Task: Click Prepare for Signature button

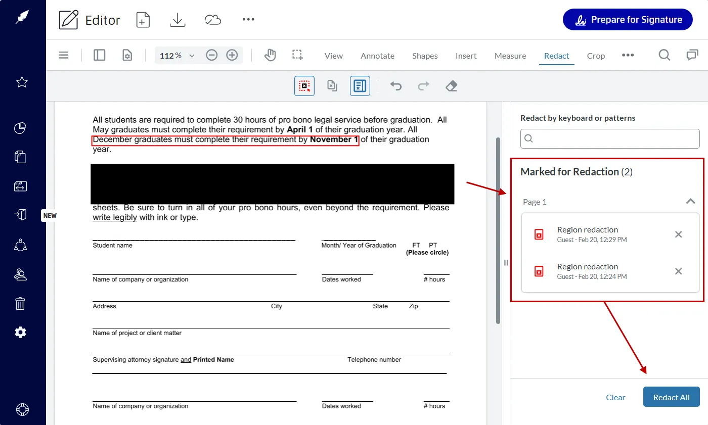Action: point(628,20)
